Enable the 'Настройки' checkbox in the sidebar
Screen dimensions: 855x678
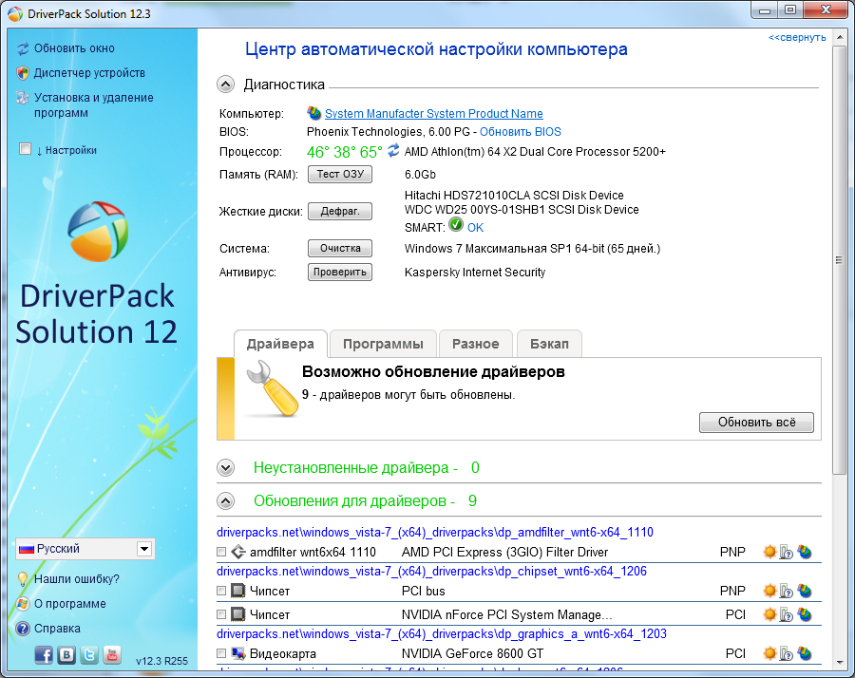click(x=25, y=149)
